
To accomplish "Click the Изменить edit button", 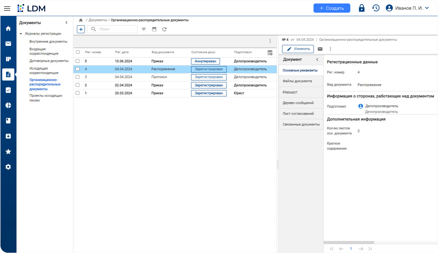I will 298,49.
